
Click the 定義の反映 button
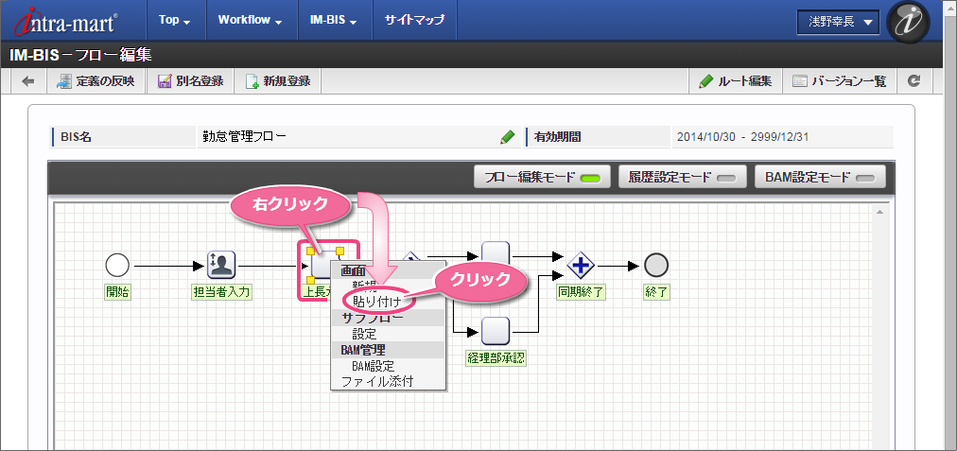pyautogui.click(x=96, y=81)
